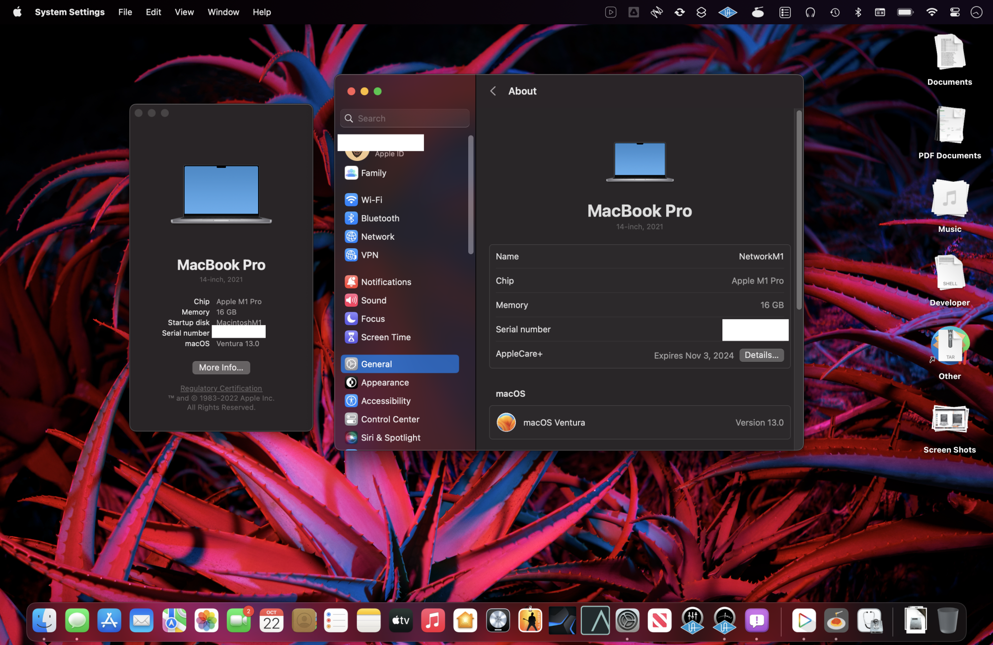Click AppleCare+ Details... button

(761, 355)
